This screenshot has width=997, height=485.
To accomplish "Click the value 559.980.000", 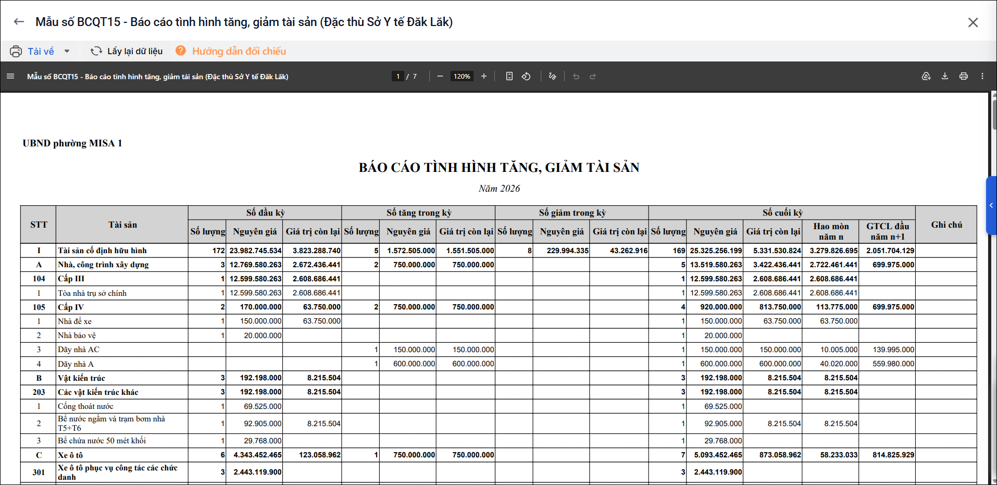I will point(893,364).
